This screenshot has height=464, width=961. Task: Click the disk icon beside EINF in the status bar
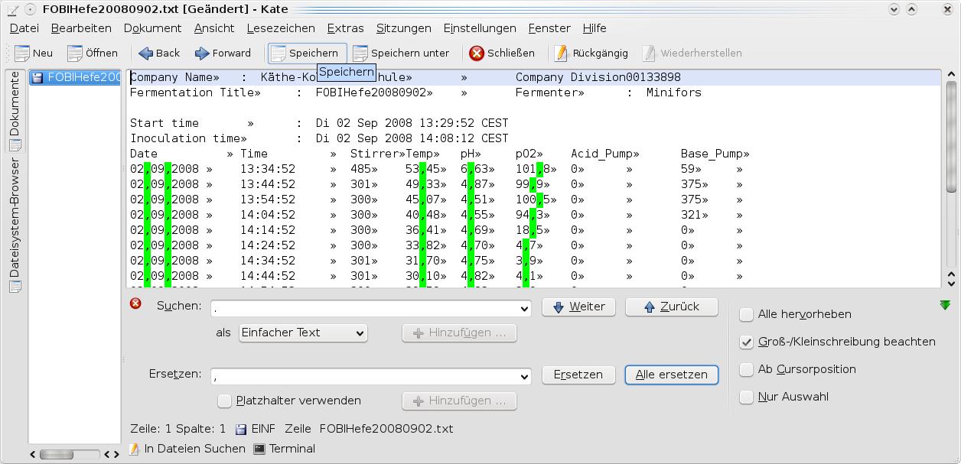241,430
